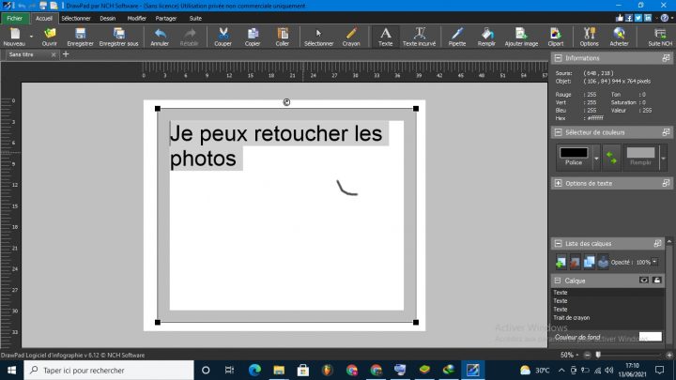The image size is (676, 380).
Task: Select the Texte tool
Action: pyautogui.click(x=386, y=37)
